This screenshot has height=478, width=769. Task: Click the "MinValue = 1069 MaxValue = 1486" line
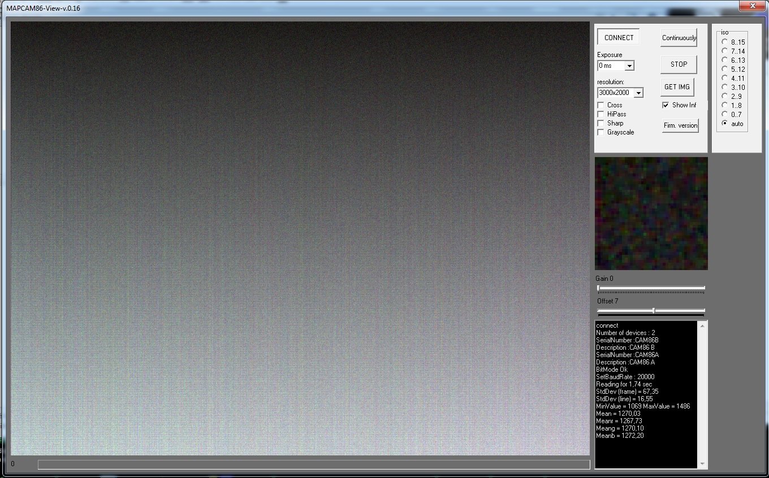click(x=643, y=406)
